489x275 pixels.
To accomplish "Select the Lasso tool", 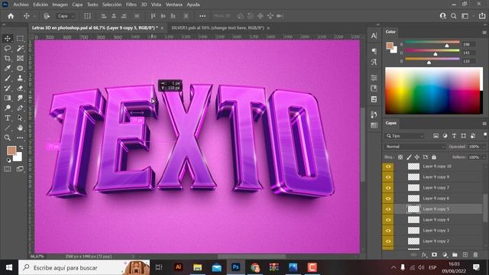I will pos(8,48).
